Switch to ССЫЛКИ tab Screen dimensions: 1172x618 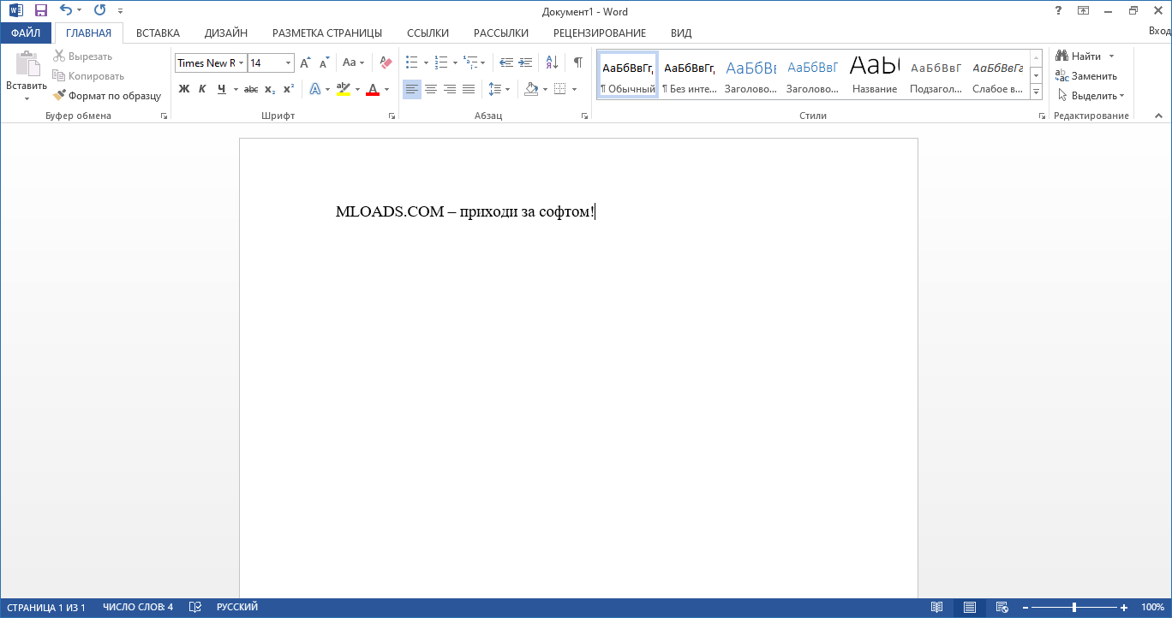428,33
